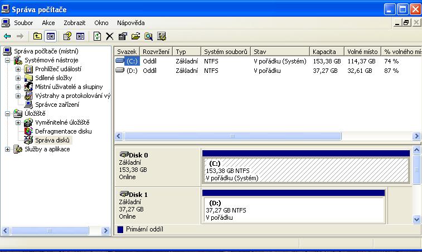The width and height of the screenshot is (422, 252).
Task: Sort by the Svazek column header
Action: click(x=127, y=52)
